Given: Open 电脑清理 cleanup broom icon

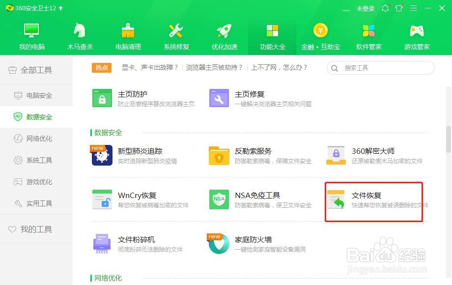Looking at the screenshot, I should pos(128,30).
